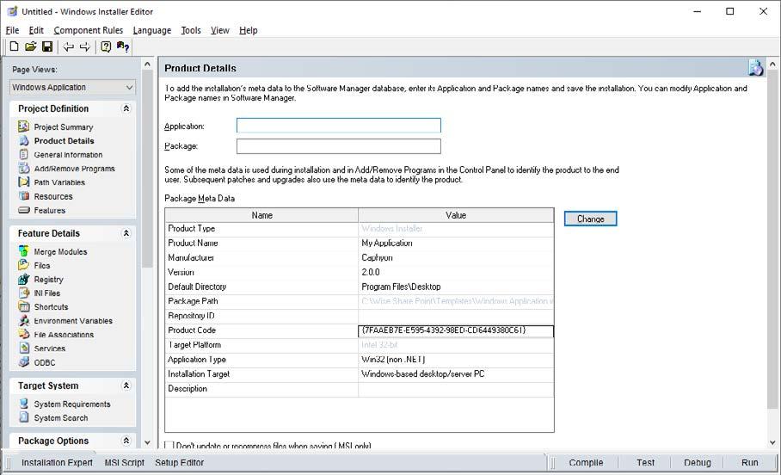Click the left panel scrollbar up arrow

click(147, 64)
